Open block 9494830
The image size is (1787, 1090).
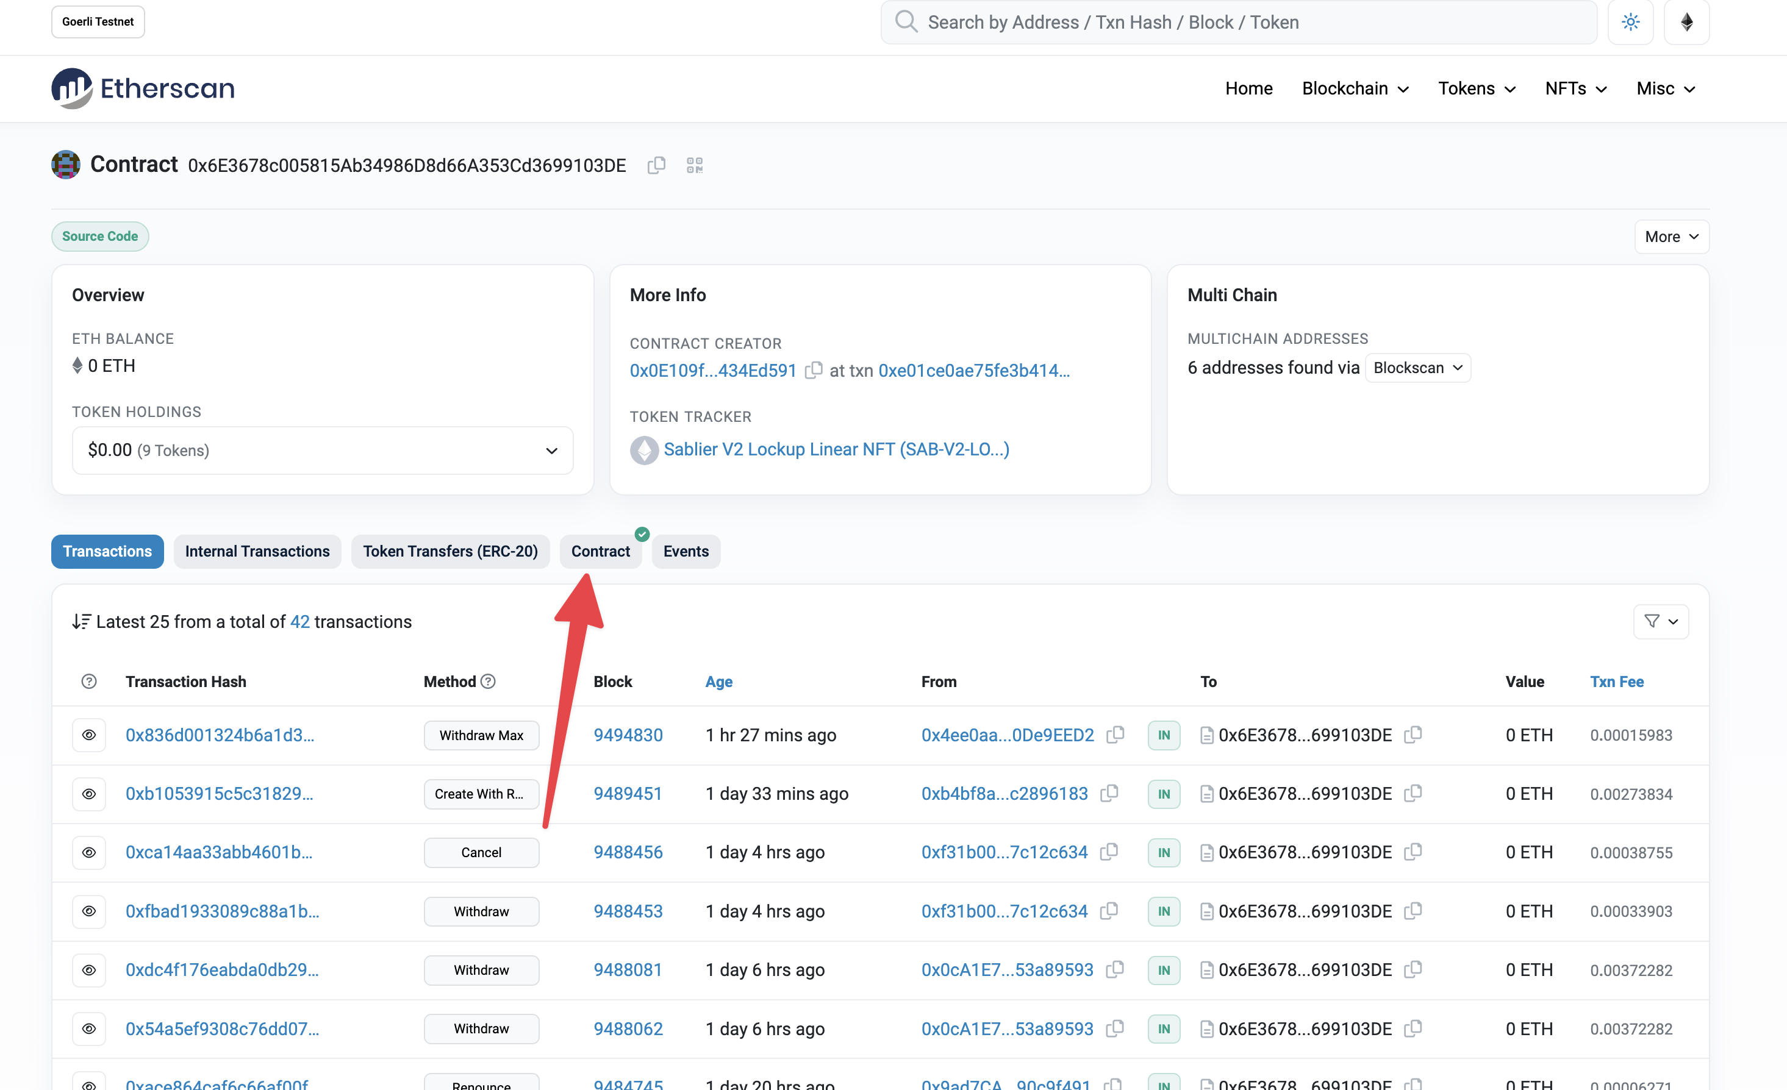(x=628, y=735)
